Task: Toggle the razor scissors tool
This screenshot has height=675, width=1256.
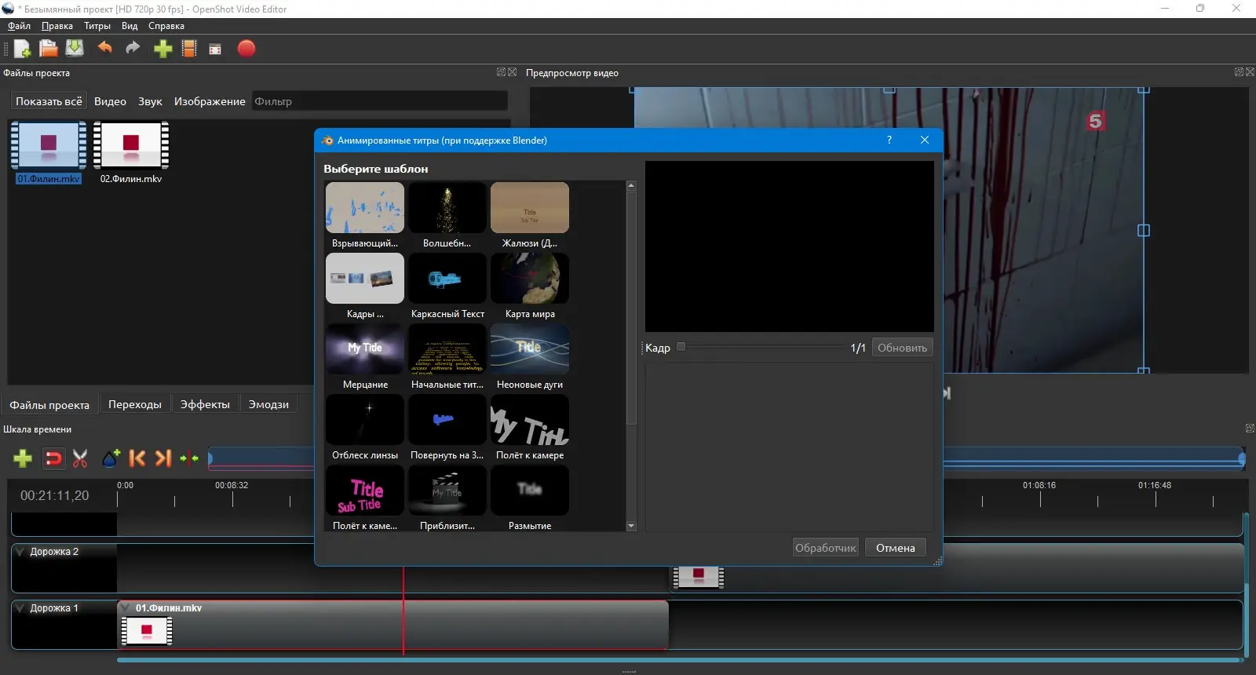Action: click(x=80, y=458)
